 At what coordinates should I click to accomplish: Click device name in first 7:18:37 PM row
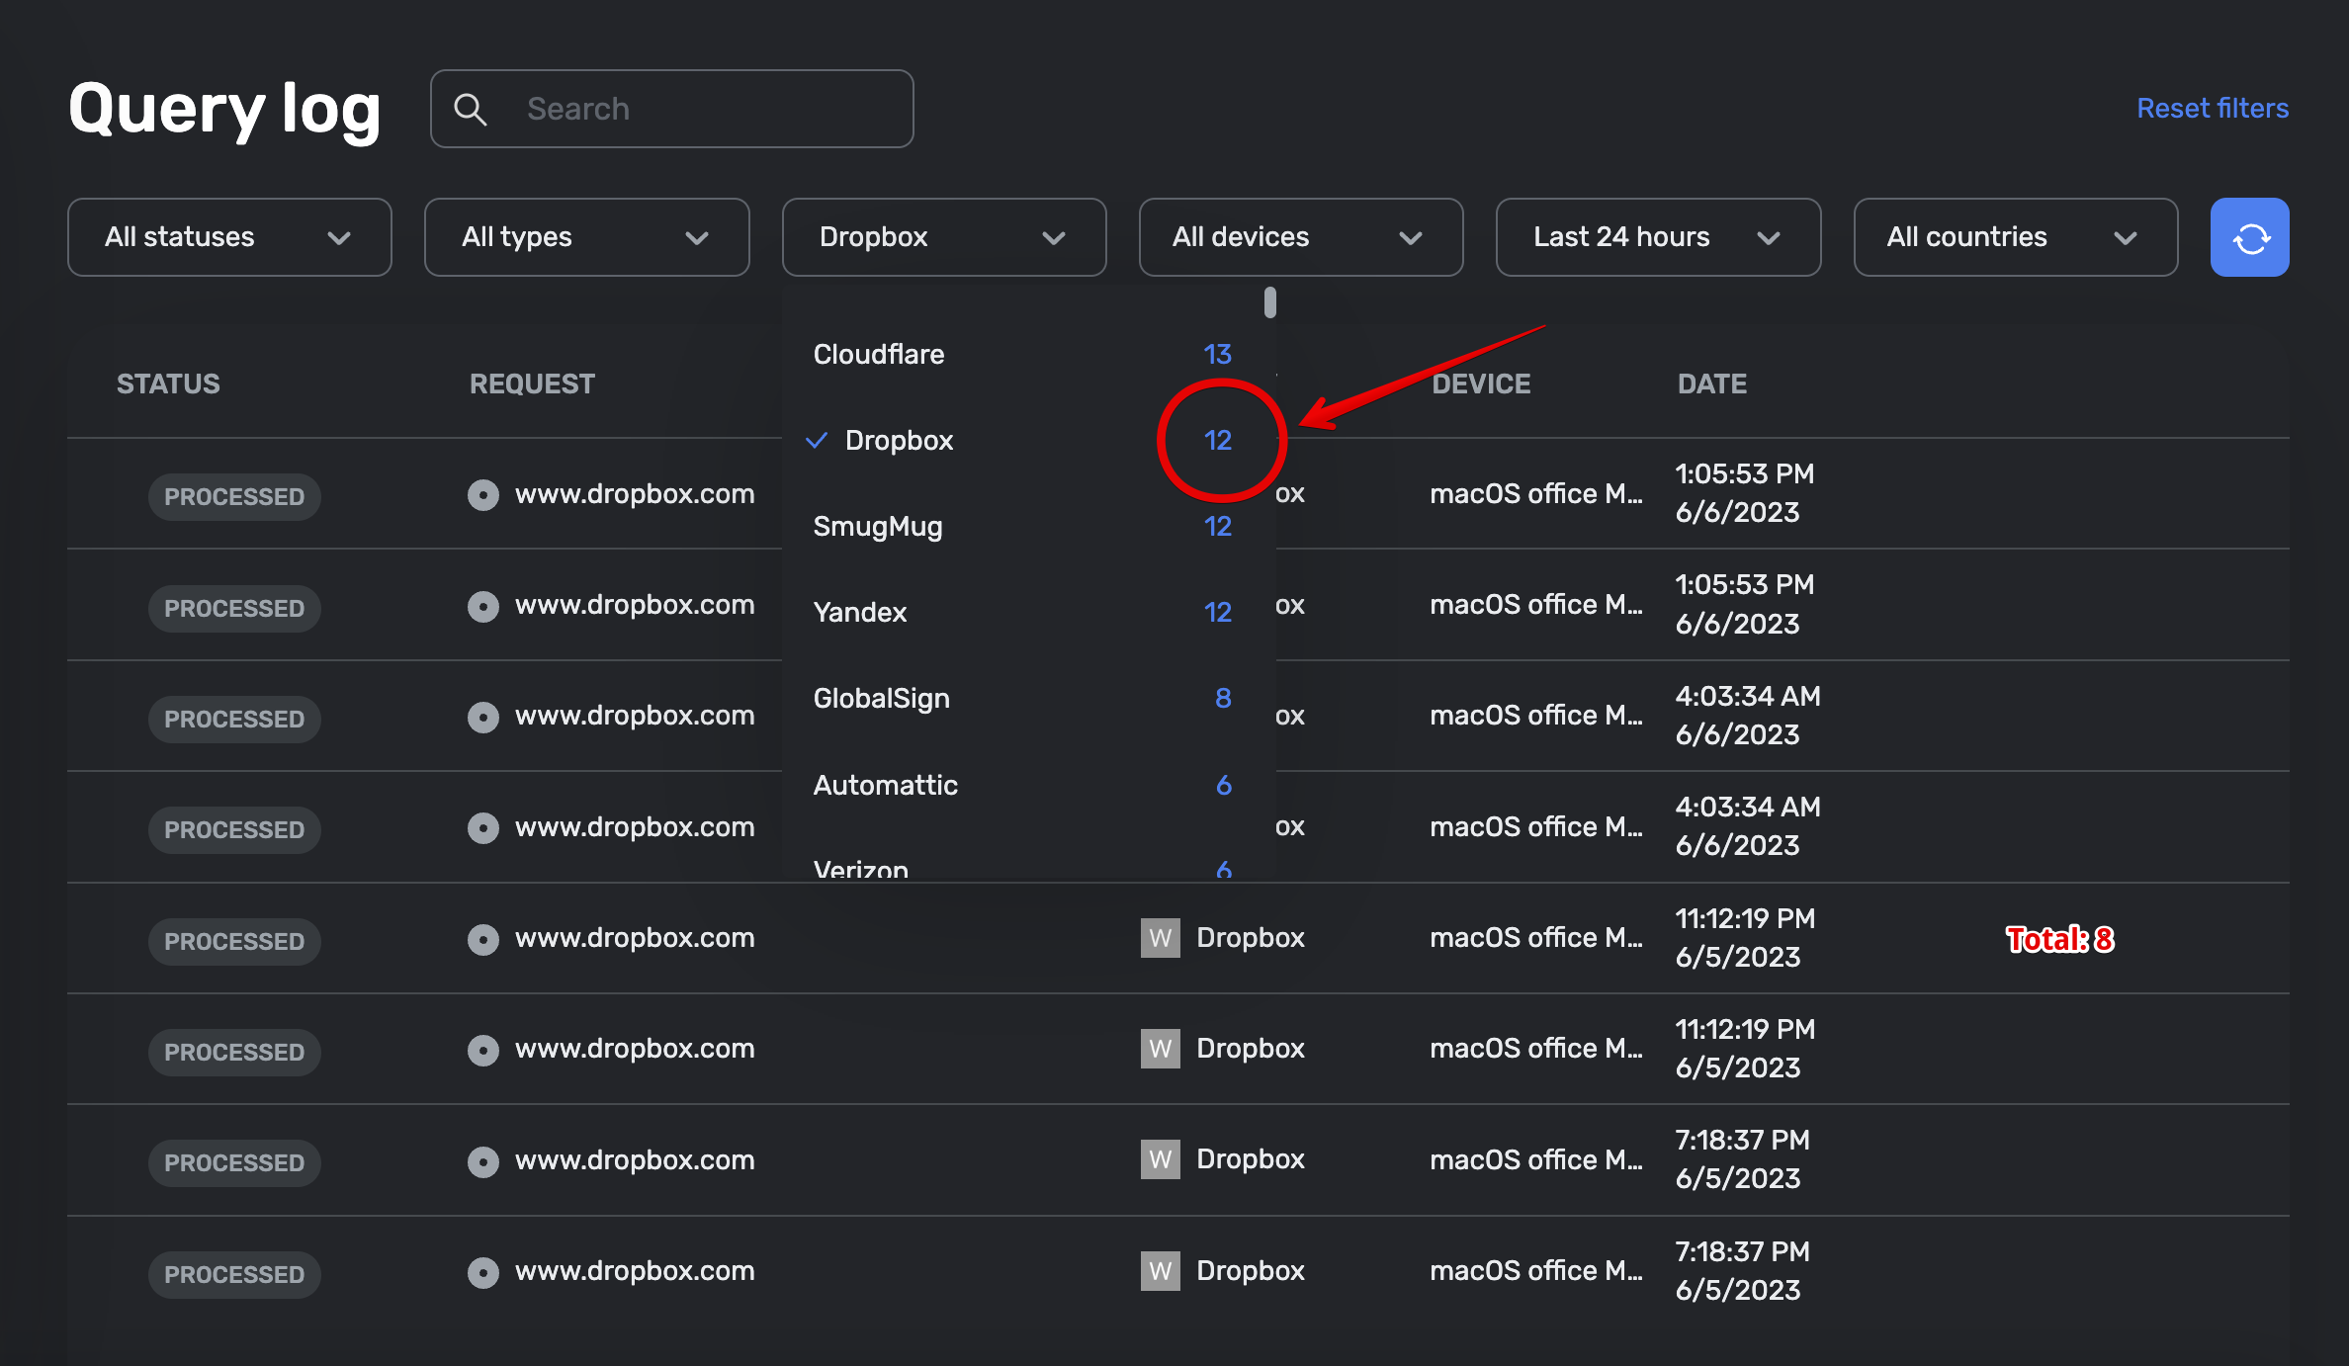tap(1536, 1159)
